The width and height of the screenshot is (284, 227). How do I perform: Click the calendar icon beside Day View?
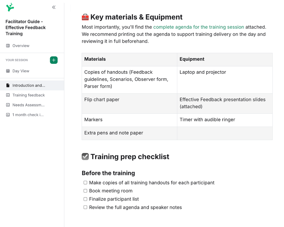pos(8,71)
